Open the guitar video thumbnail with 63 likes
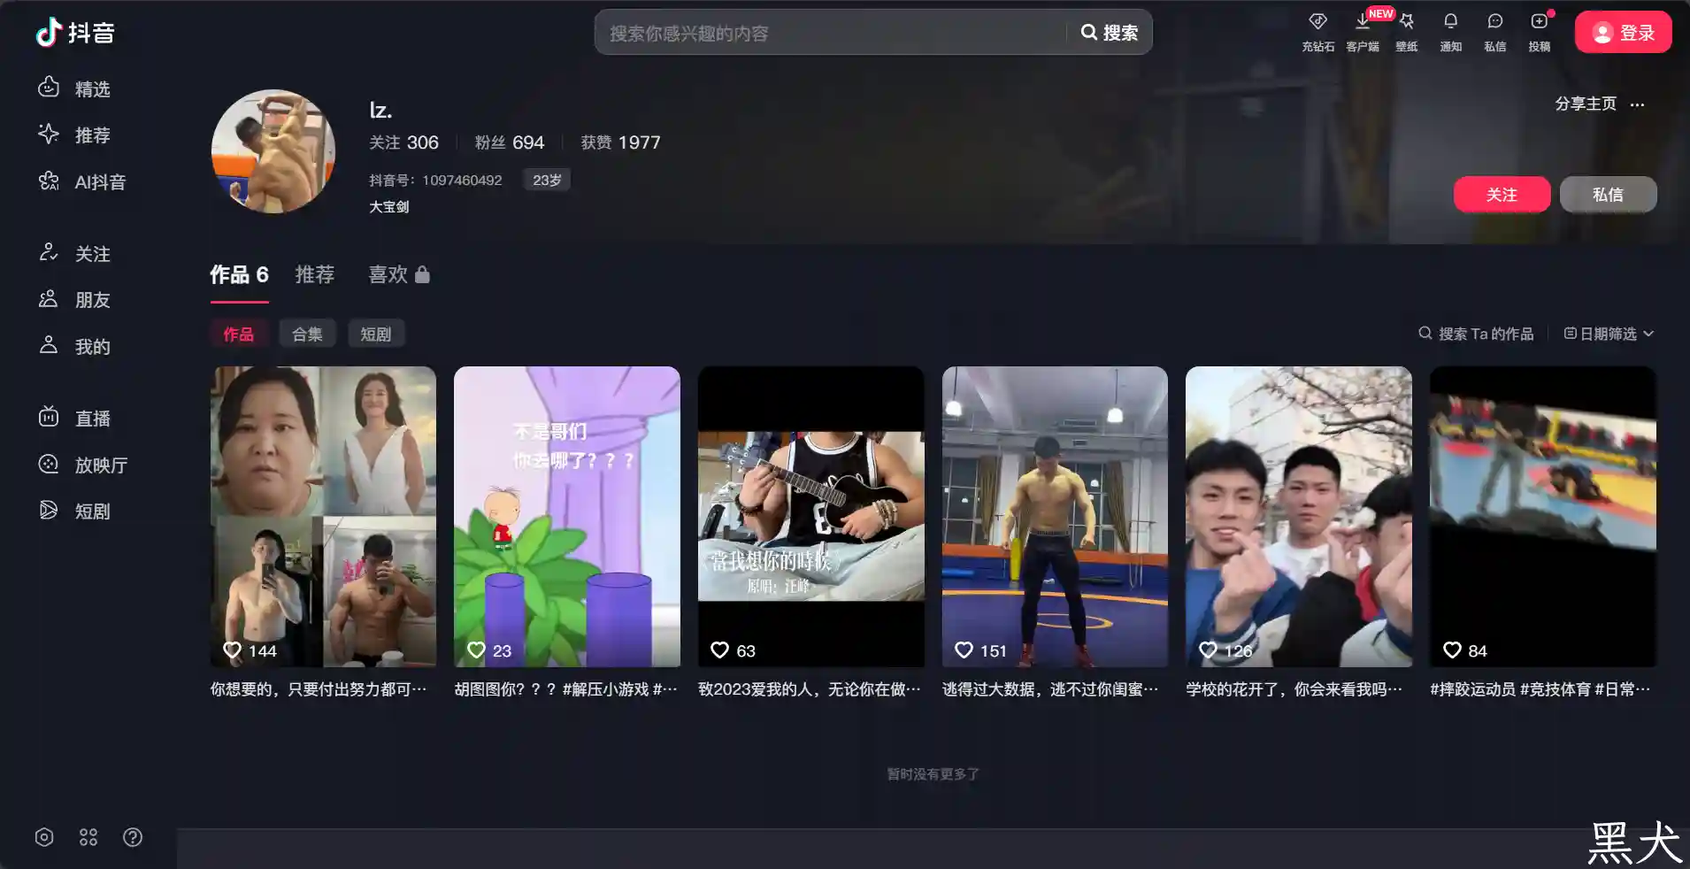This screenshot has height=869, width=1690. [x=810, y=516]
